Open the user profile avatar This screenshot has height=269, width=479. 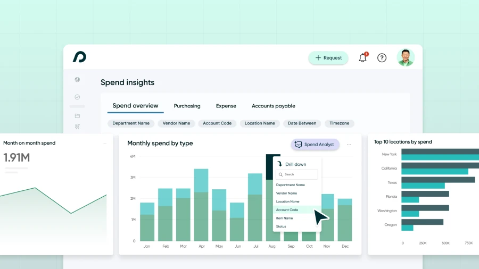click(406, 57)
